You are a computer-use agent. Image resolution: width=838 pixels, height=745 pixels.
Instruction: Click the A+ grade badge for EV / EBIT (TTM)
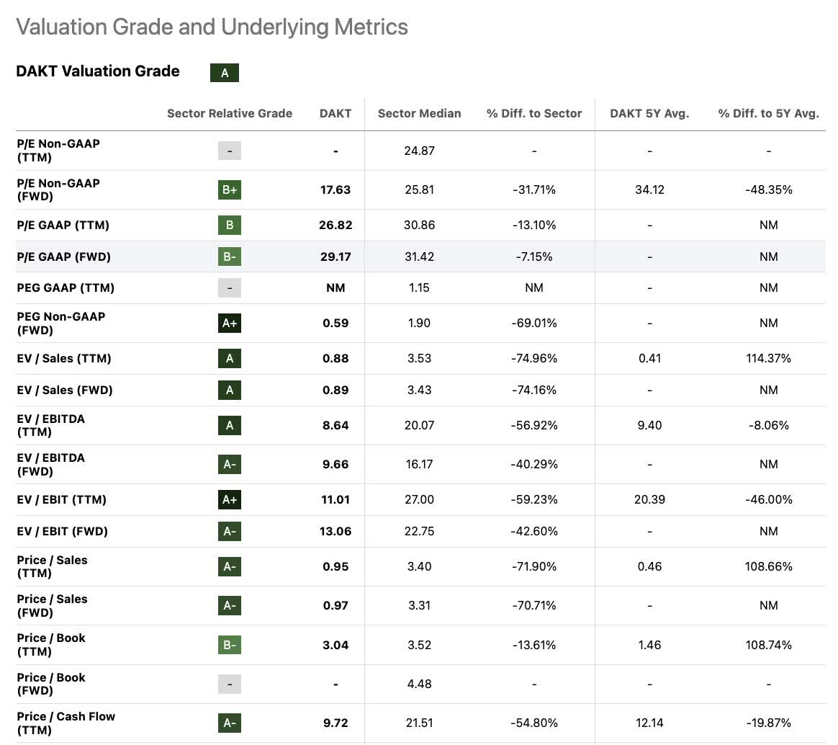(230, 499)
